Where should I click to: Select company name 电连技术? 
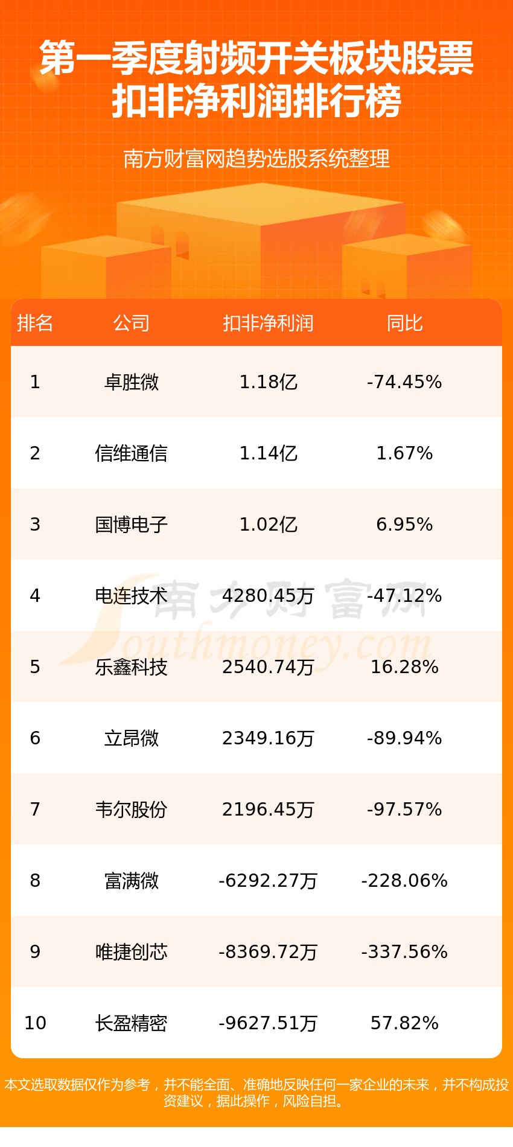click(x=132, y=596)
